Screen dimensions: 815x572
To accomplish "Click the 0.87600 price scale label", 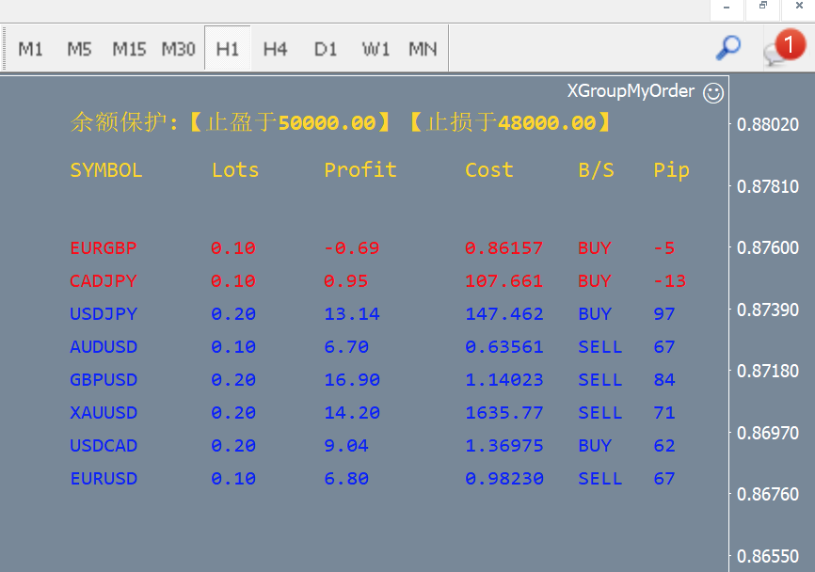I will pos(767,247).
